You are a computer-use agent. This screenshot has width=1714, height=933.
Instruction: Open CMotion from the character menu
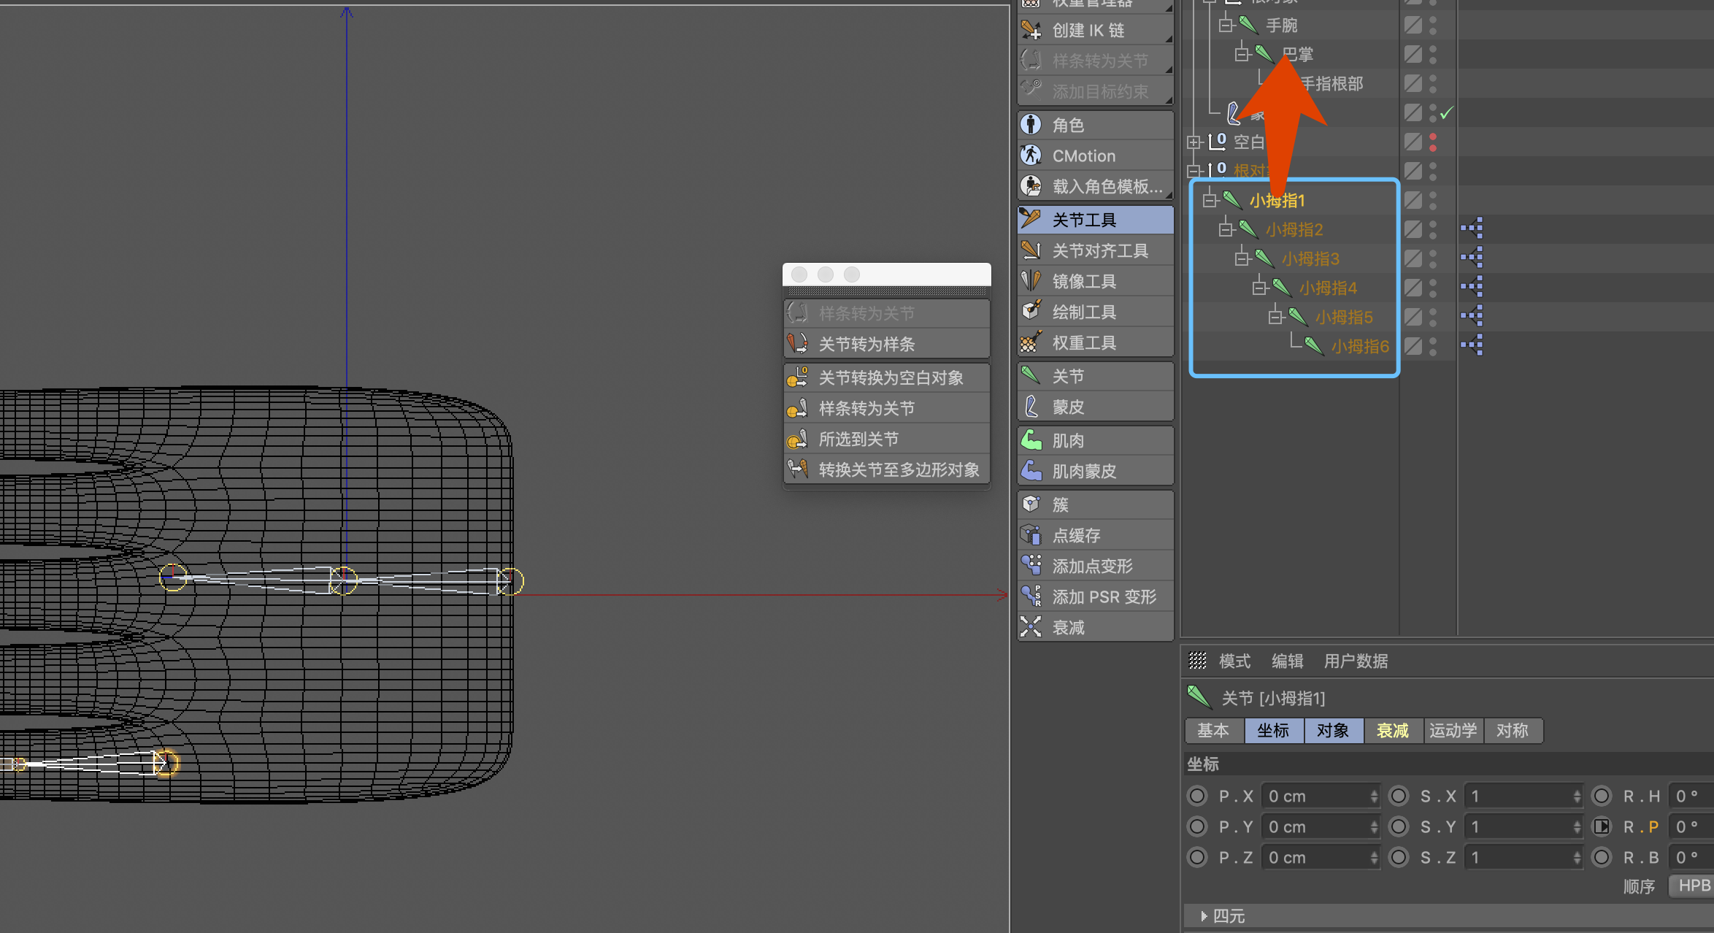(x=1083, y=155)
